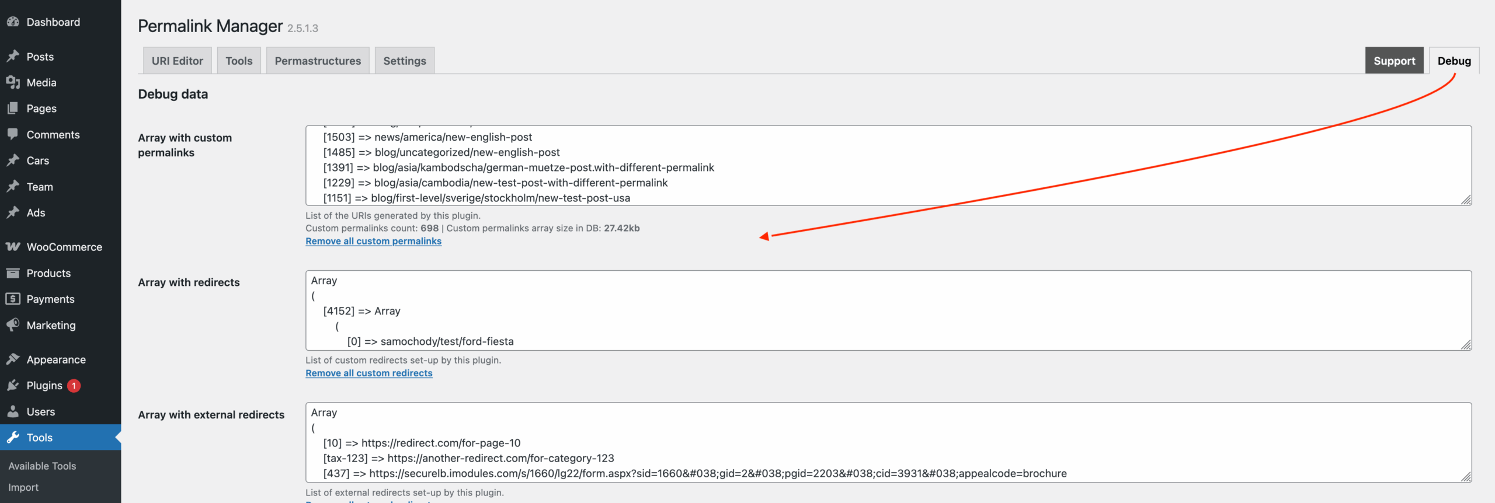The image size is (1495, 503).
Task: Select the Debug tab
Action: [x=1454, y=61]
